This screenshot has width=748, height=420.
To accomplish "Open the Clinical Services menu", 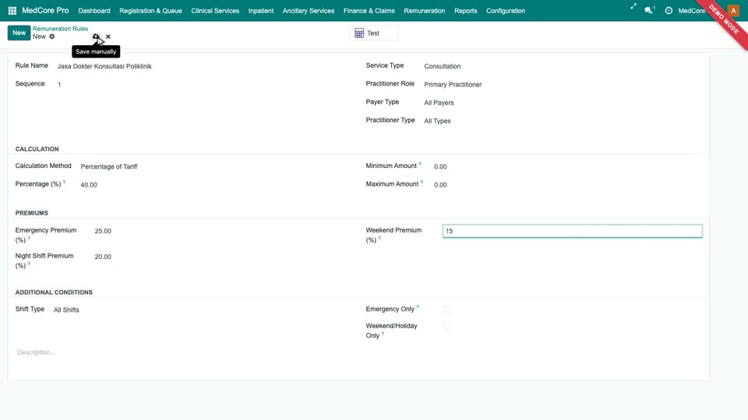I will coord(215,10).
